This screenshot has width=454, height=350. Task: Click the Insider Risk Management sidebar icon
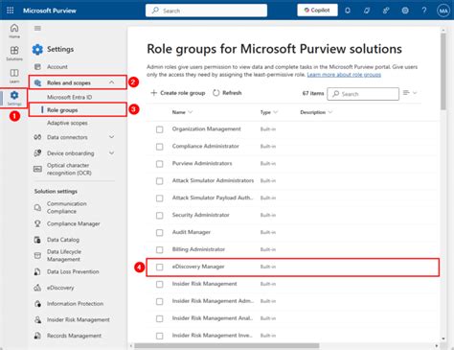click(x=37, y=319)
